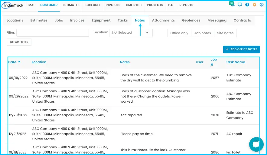Open the PROJECTS menu
Screen dimensions: 267x155
[x=155, y=5]
